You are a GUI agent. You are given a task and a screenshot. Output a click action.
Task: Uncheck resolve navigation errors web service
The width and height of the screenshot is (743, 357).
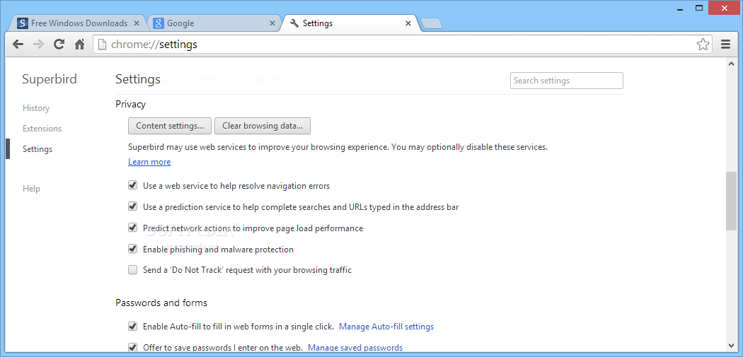[x=133, y=186]
